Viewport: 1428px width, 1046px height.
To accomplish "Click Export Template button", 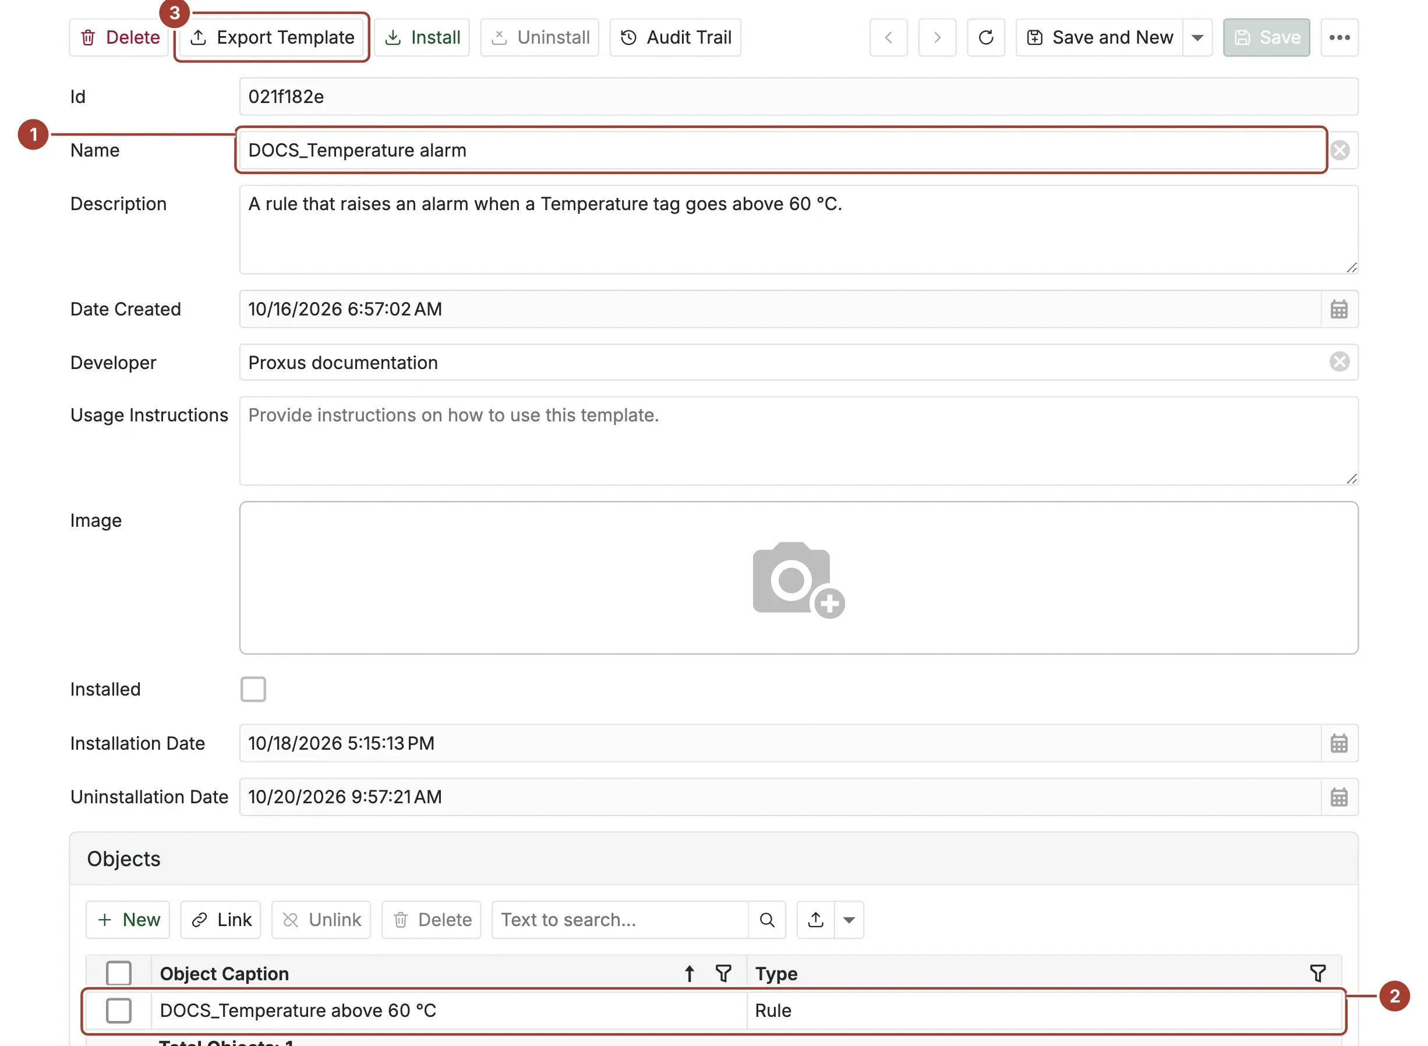I will (x=272, y=37).
